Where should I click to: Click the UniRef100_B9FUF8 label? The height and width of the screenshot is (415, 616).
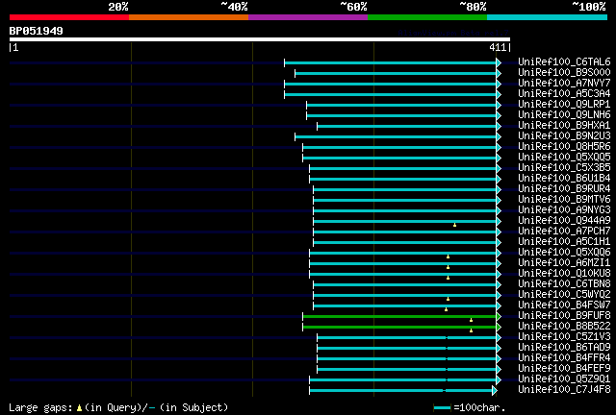tap(564, 316)
